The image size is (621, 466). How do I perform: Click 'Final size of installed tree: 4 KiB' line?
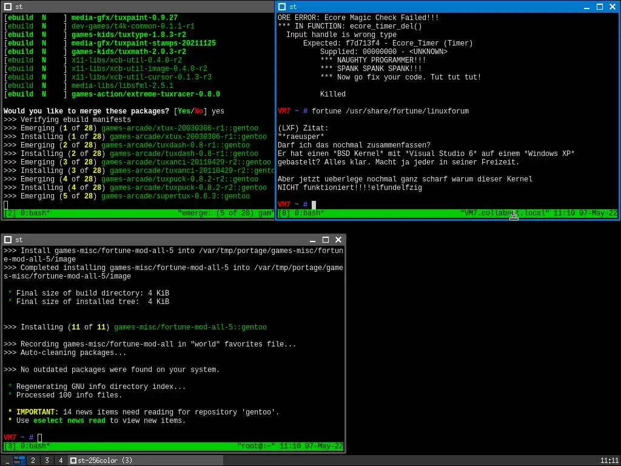tap(93, 302)
